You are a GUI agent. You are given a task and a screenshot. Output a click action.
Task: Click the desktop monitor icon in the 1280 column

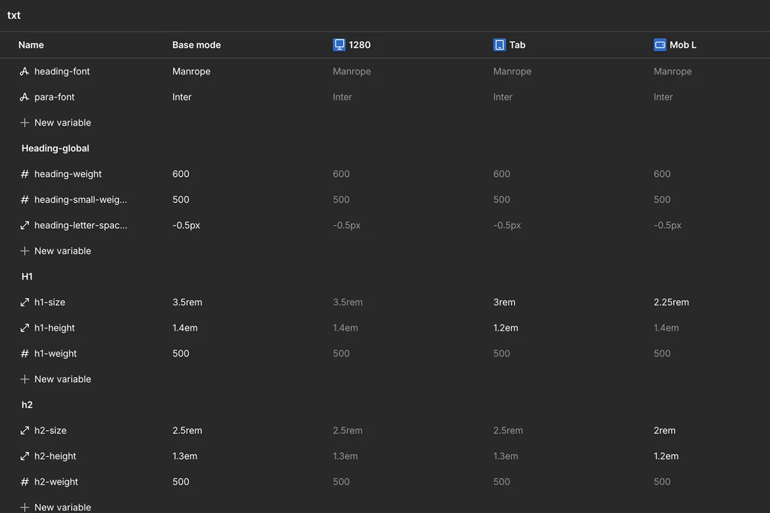pos(339,45)
